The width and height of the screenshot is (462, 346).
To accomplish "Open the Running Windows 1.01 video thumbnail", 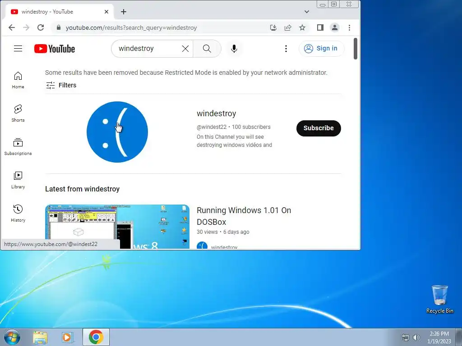I will 117,227.
